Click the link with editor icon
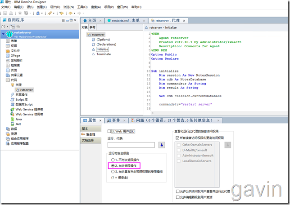290x205 pixels. (18, 27)
